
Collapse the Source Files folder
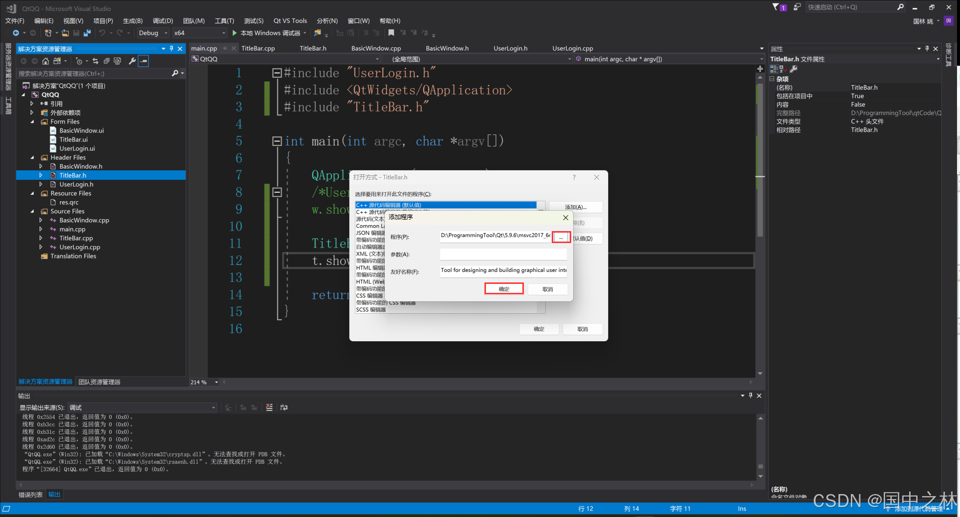(32, 211)
